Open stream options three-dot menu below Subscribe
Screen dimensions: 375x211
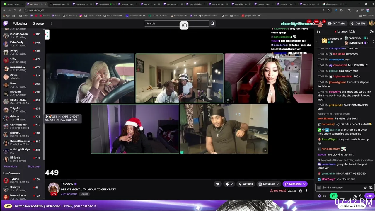pos(306,191)
